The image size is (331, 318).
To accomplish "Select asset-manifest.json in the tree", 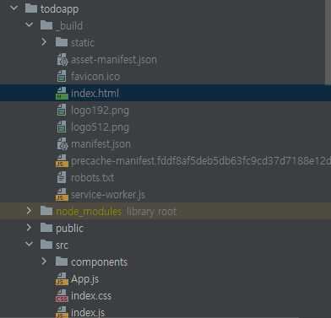I will (114, 60).
